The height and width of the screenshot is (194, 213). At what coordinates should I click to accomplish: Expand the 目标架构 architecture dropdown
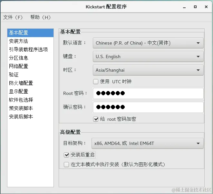click(148, 143)
